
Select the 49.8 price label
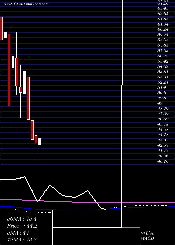click(x=162, y=98)
